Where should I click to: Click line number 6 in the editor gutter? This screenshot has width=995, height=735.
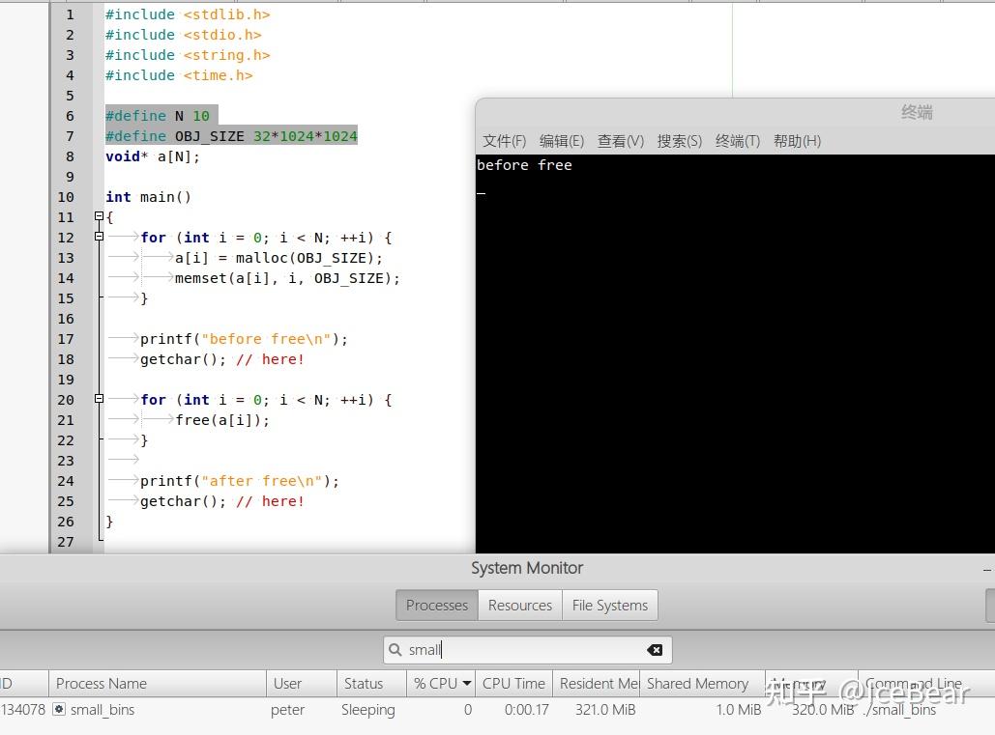[70, 116]
